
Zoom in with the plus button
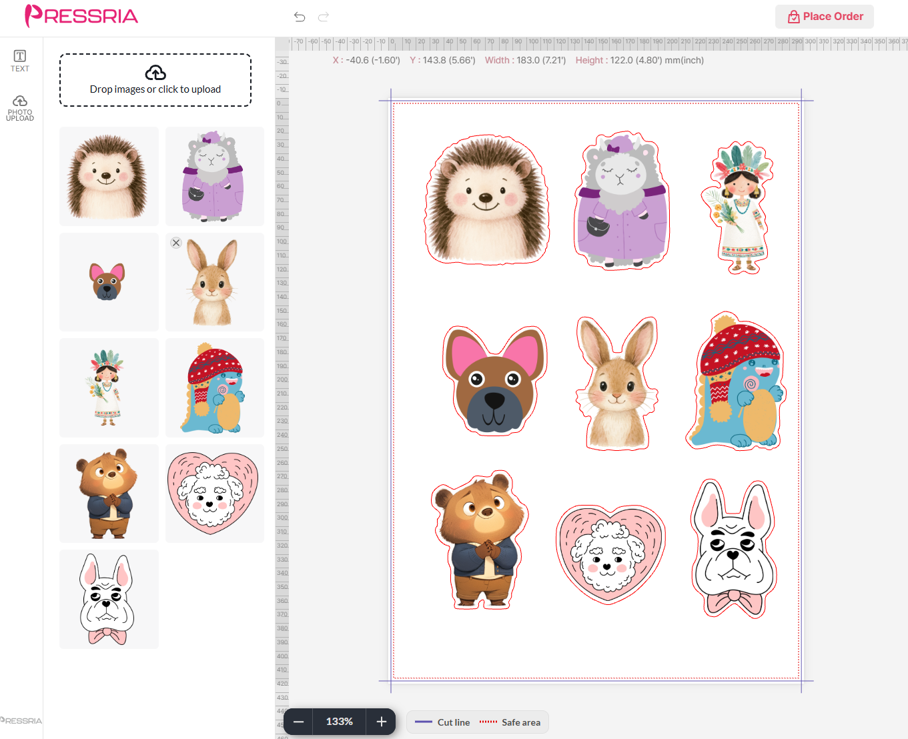(382, 722)
